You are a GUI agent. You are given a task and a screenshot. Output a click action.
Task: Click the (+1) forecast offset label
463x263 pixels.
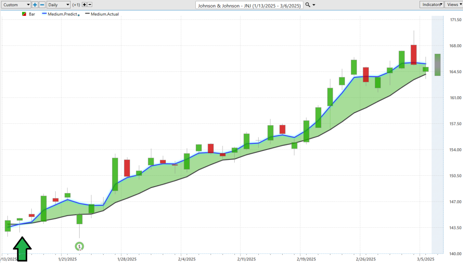coord(76,5)
